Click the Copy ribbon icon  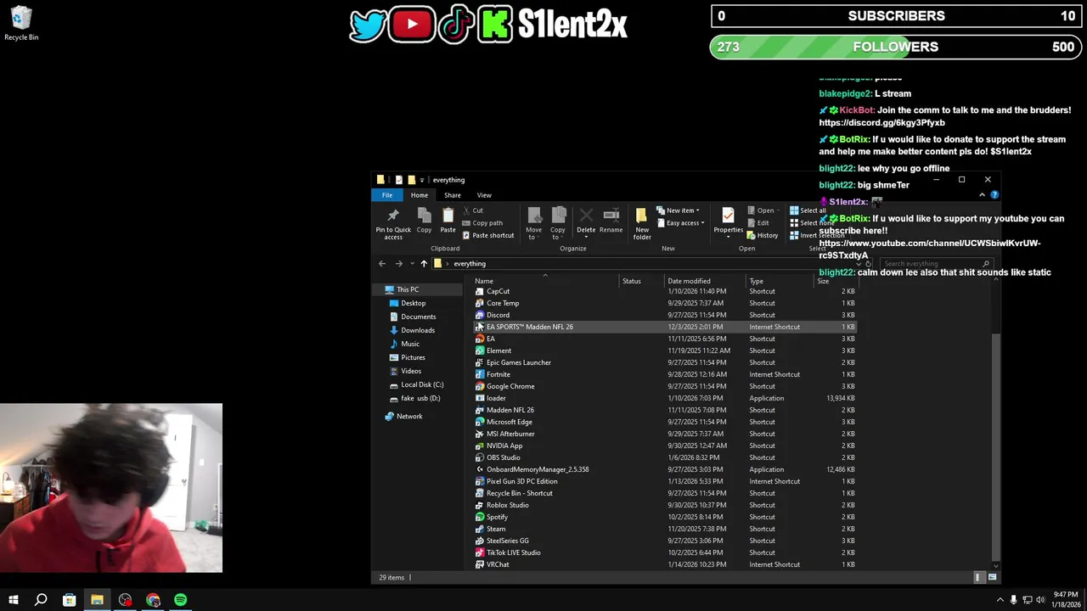coord(424,221)
